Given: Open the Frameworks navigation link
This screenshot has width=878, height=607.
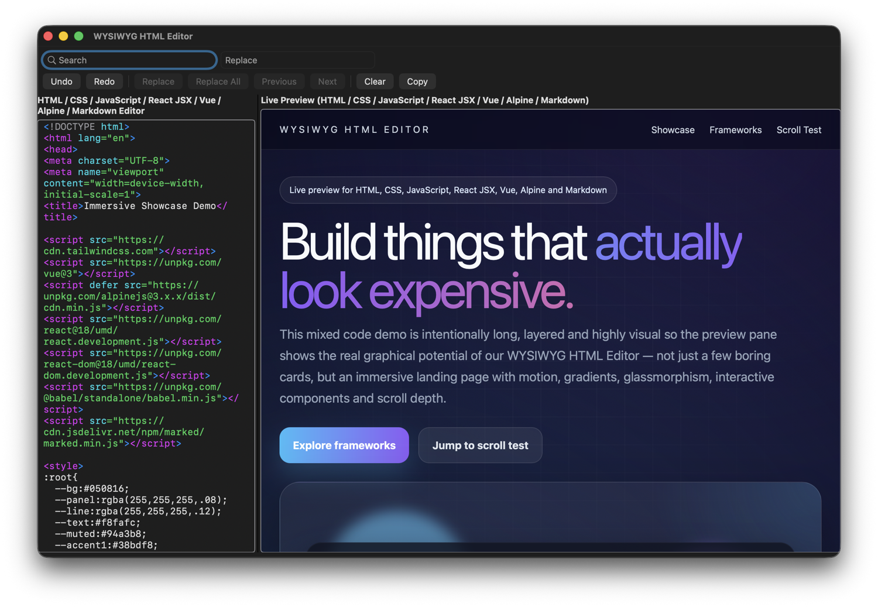Looking at the screenshot, I should 735,130.
